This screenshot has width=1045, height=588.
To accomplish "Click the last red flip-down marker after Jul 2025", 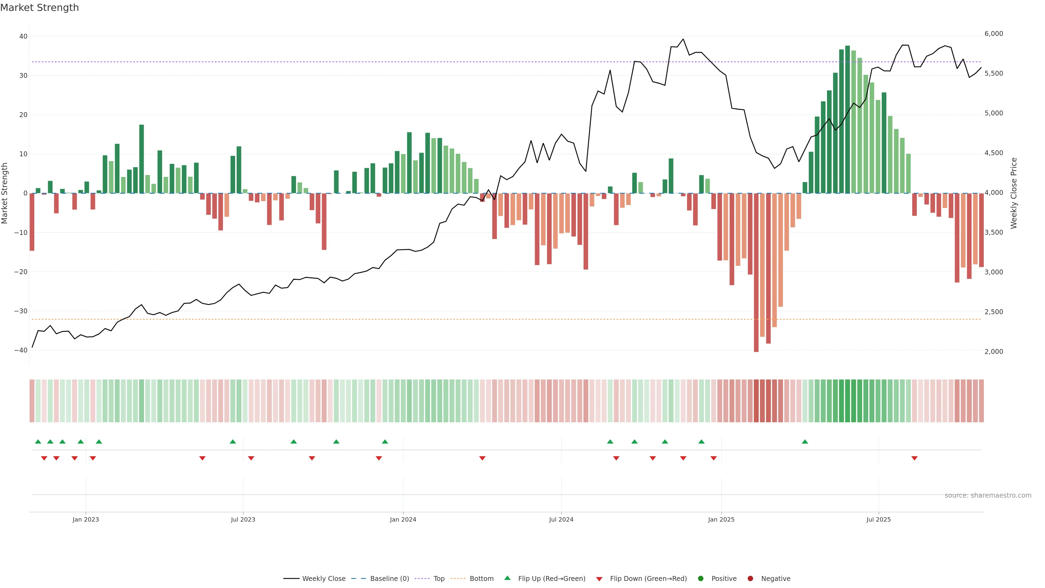I will [914, 458].
